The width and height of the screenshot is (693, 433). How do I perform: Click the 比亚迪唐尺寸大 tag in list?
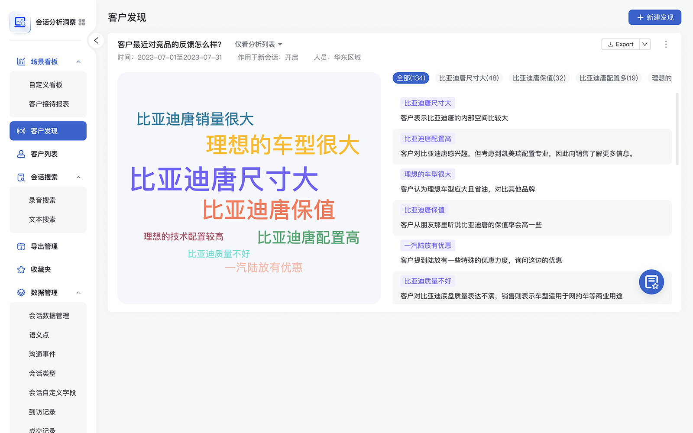point(427,103)
